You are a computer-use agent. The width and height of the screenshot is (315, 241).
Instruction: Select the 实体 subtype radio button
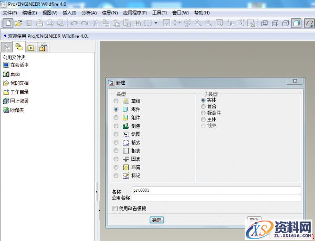(x=203, y=100)
